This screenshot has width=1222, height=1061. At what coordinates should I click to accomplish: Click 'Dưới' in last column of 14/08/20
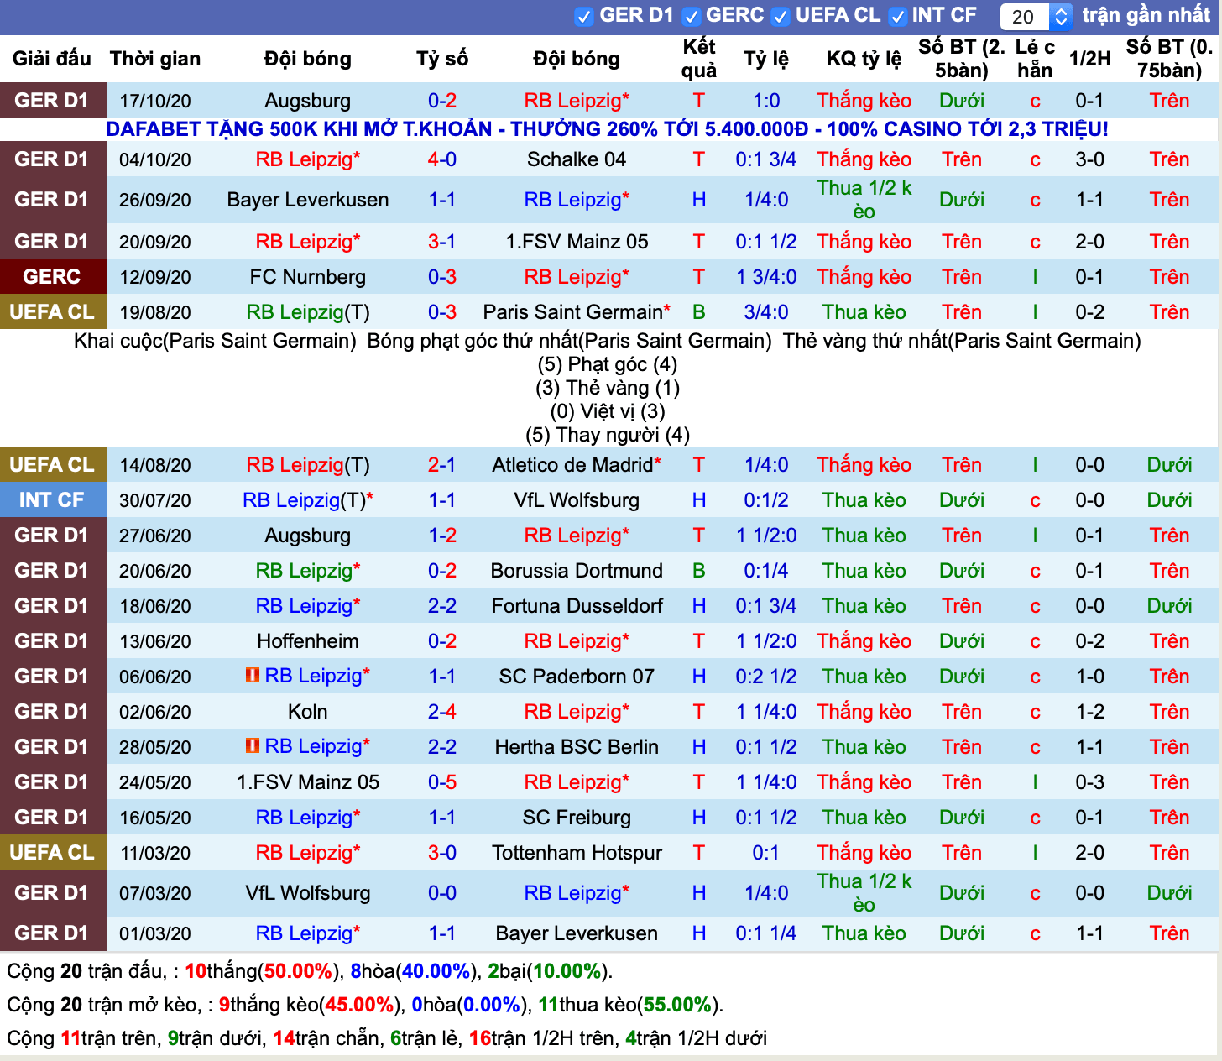click(x=1169, y=465)
